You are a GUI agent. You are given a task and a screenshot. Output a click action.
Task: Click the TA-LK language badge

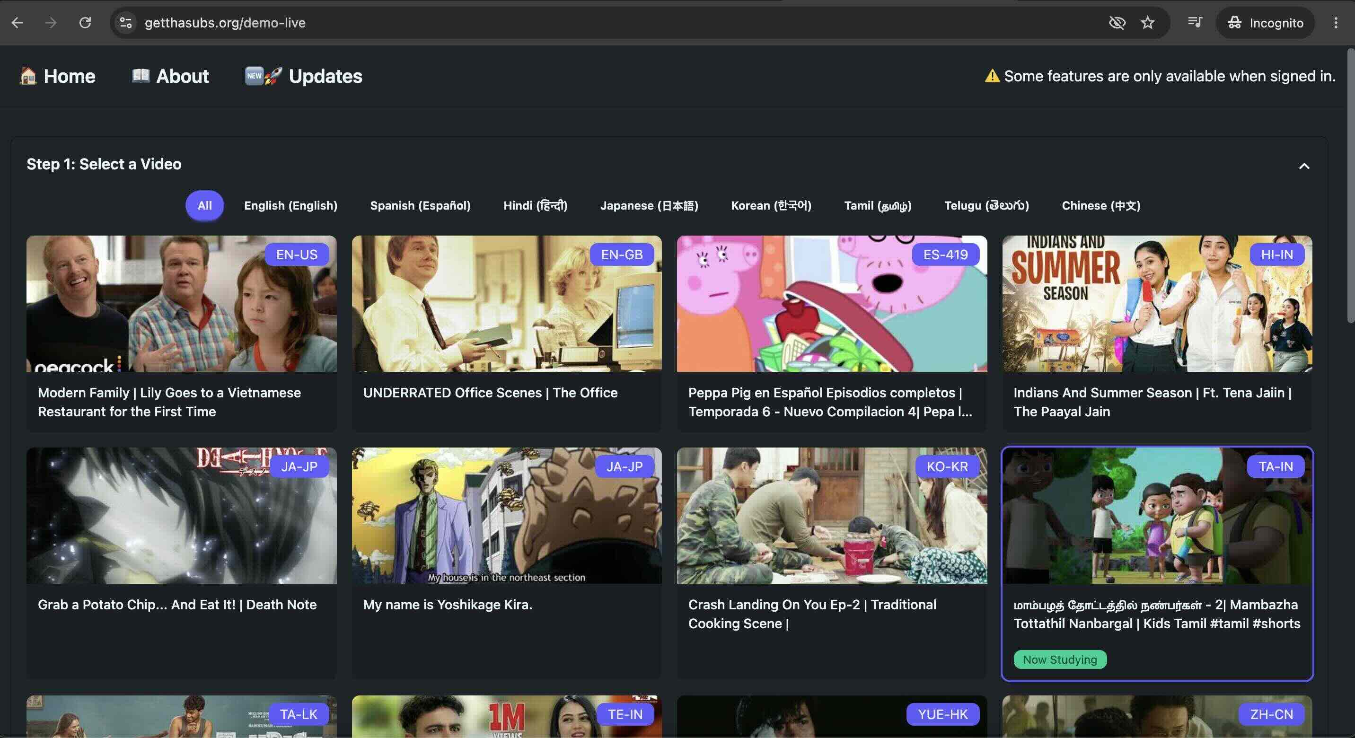299,714
